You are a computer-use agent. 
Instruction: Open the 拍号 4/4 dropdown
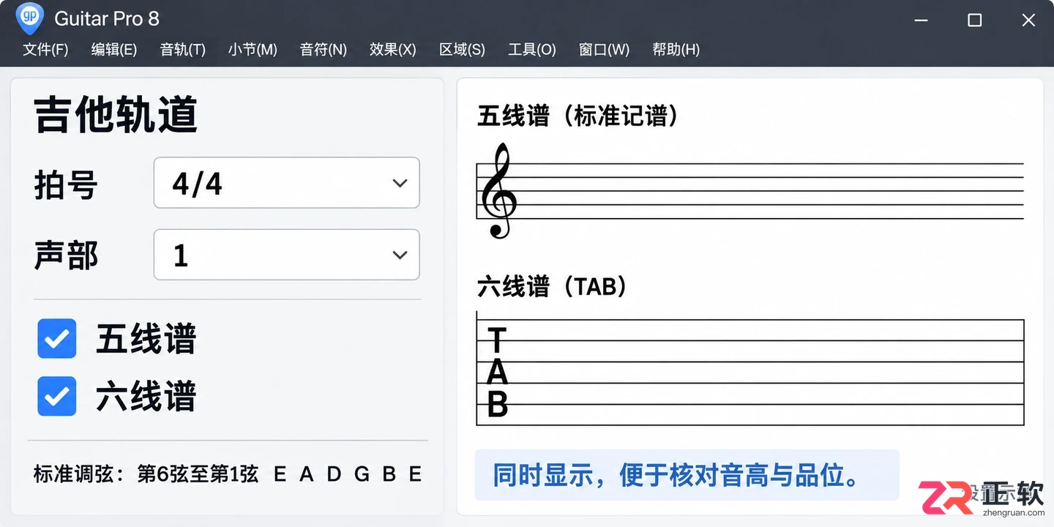286,183
